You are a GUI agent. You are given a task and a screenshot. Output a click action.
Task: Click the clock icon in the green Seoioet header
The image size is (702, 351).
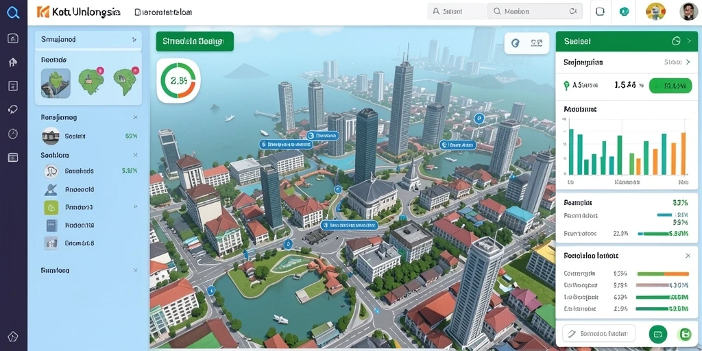[x=676, y=41]
